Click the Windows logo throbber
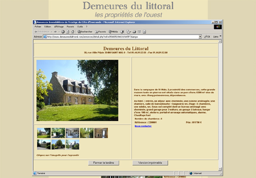Image resolution: width=256 pixels, height=178 pixels. 218,27
